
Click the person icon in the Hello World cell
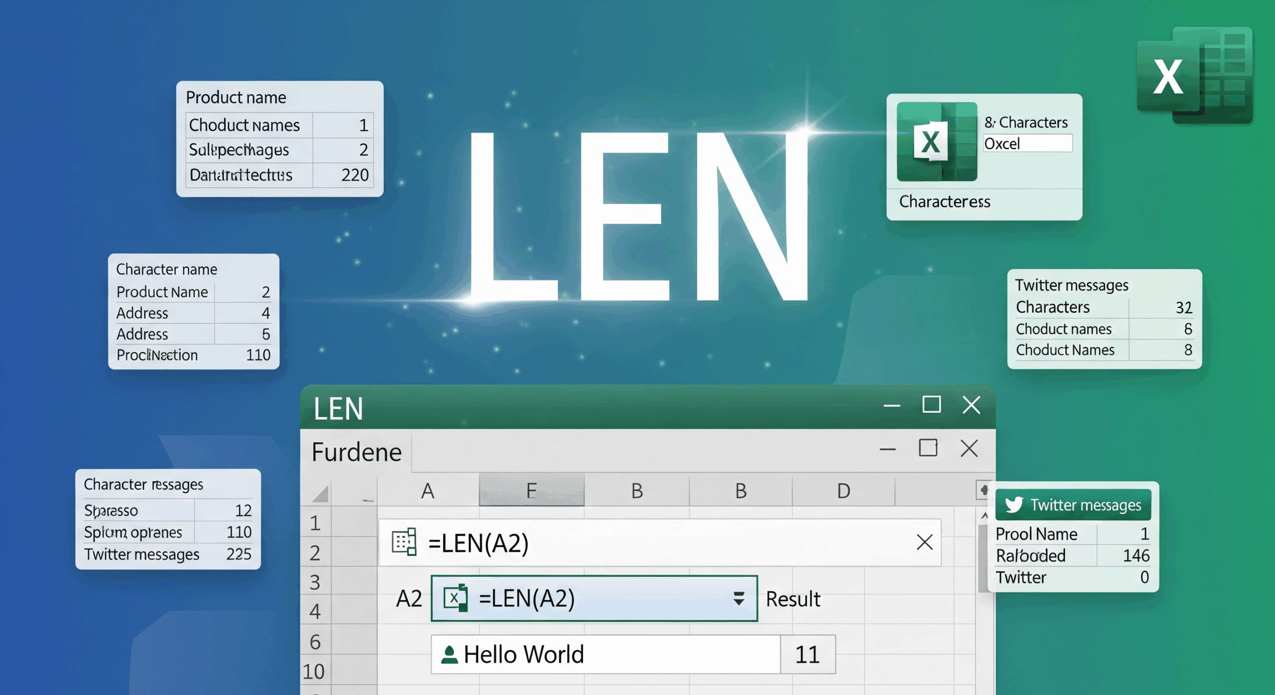451,653
